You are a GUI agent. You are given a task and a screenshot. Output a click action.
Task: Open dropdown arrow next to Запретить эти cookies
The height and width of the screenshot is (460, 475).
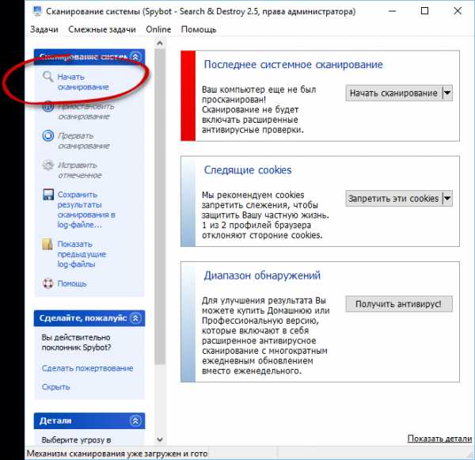coord(447,199)
